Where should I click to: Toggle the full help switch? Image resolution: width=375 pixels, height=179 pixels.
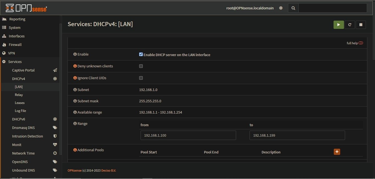360,43
